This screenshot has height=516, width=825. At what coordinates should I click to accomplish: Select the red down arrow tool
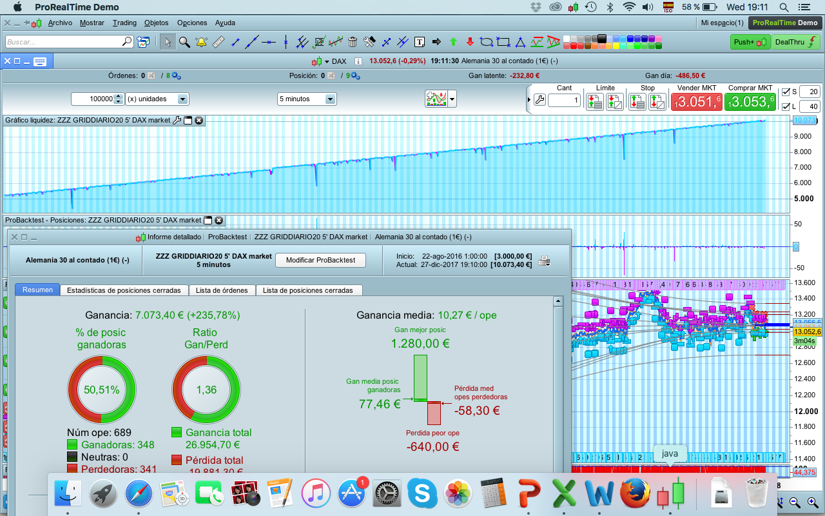click(x=470, y=42)
